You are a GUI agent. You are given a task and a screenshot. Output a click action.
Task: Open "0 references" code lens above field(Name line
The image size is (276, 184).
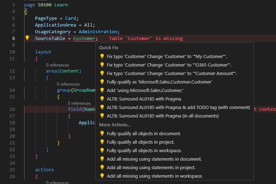[79, 103]
